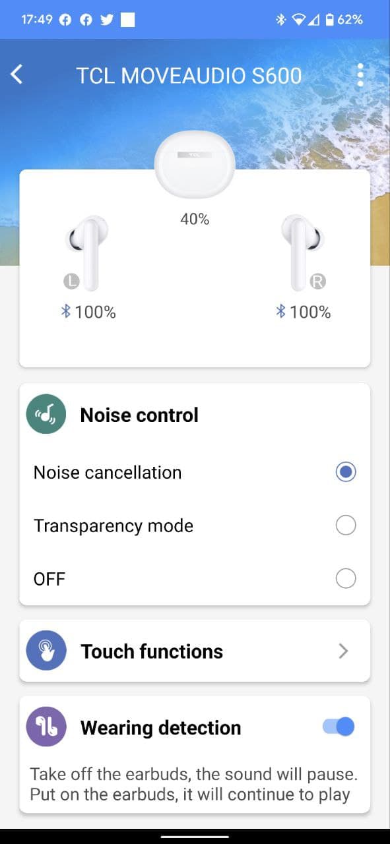This screenshot has width=390, height=844.
Task: Open the three-dot overflow menu
Action: tap(360, 75)
